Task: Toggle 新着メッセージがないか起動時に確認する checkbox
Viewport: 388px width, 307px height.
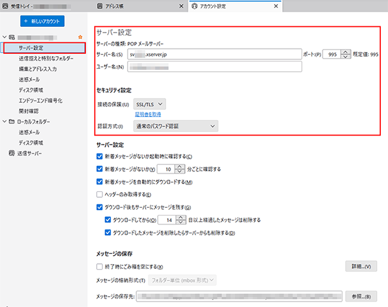Action: pyautogui.click(x=100, y=156)
